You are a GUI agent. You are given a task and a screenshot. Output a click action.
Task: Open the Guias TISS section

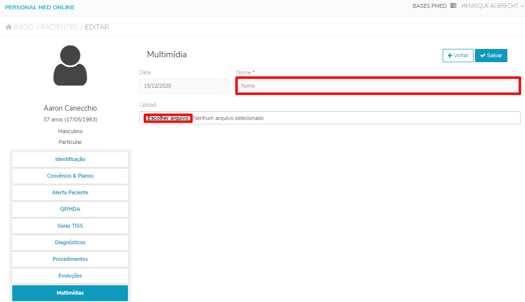coord(70,226)
